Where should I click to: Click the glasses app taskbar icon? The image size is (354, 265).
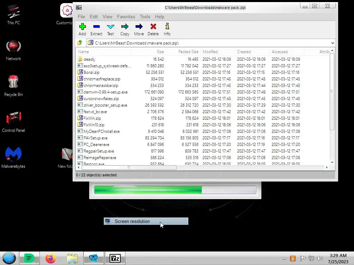click(x=93, y=258)
